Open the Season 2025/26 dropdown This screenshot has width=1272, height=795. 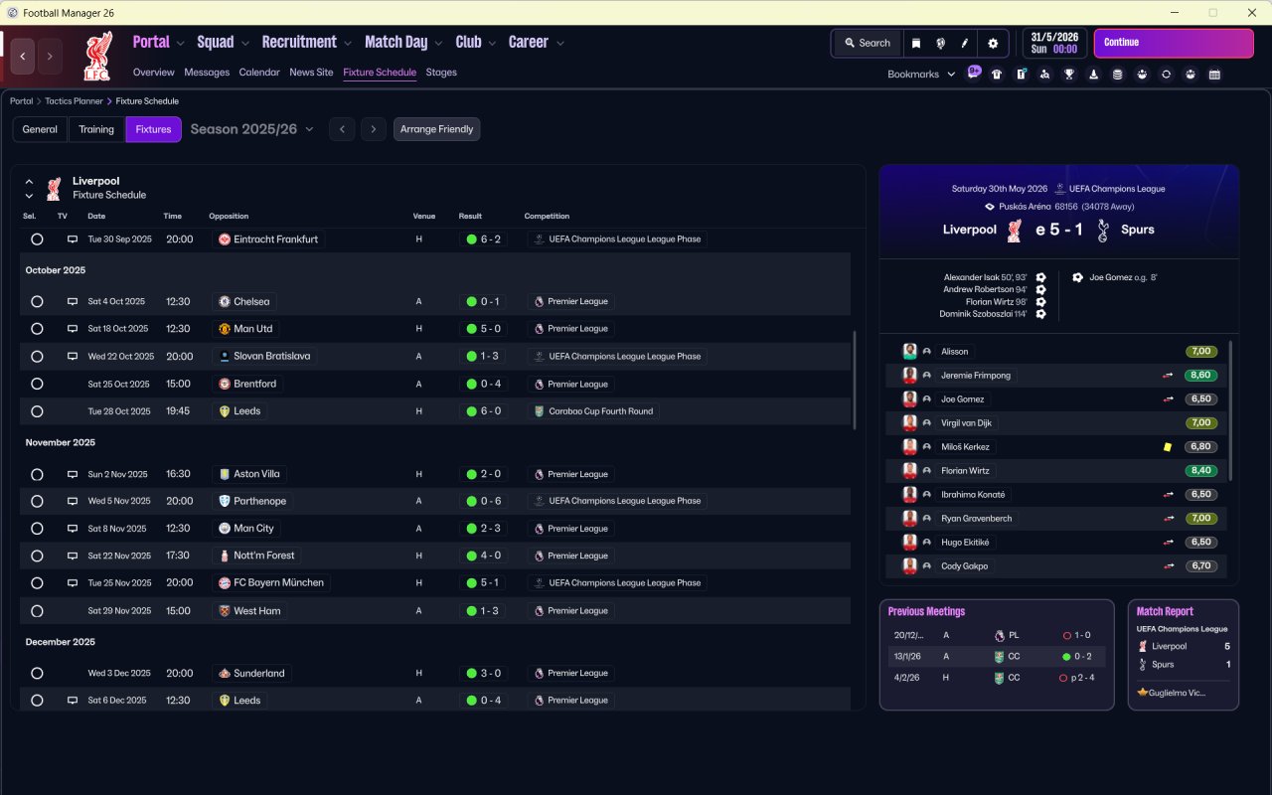[x=252, y=129]
